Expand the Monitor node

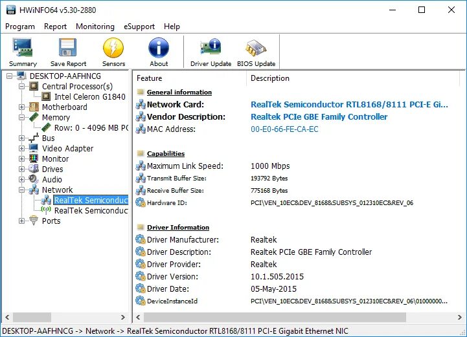pos(22,159)
